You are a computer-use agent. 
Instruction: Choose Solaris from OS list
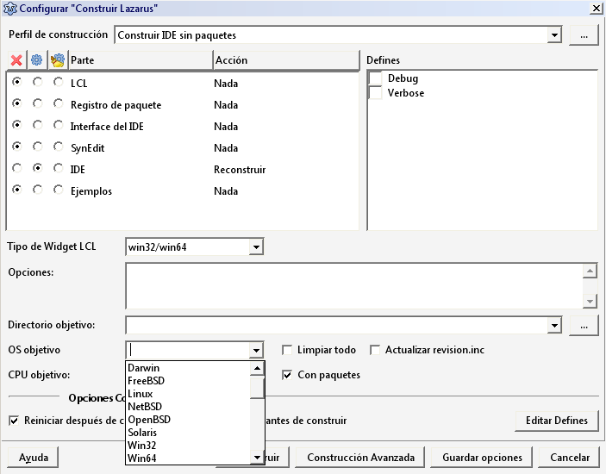(188, 433)
